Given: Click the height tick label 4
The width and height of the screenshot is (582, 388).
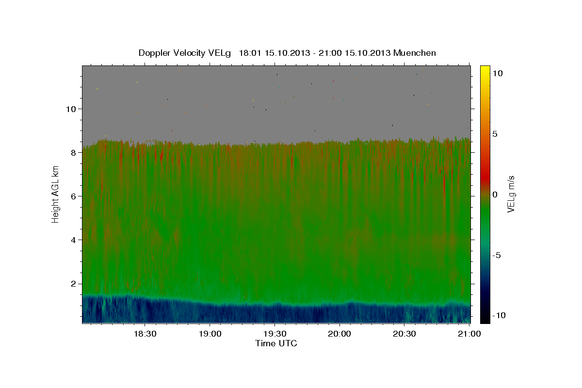Looking at the screenshot, I should click(74, 240).
